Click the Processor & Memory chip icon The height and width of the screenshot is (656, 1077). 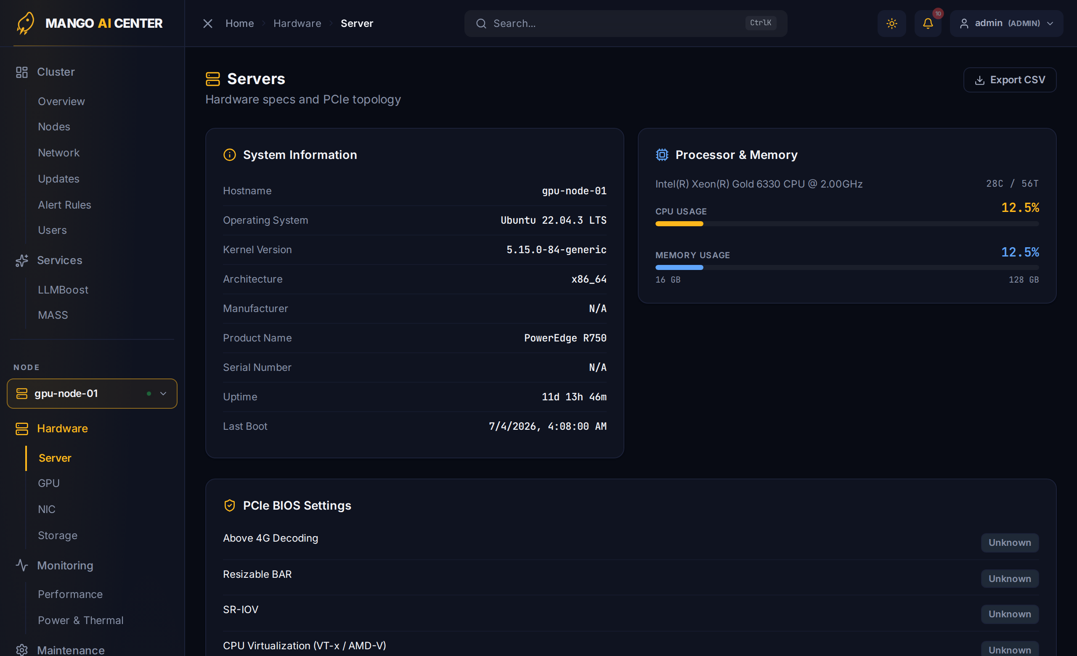click(x=662, y=155)
